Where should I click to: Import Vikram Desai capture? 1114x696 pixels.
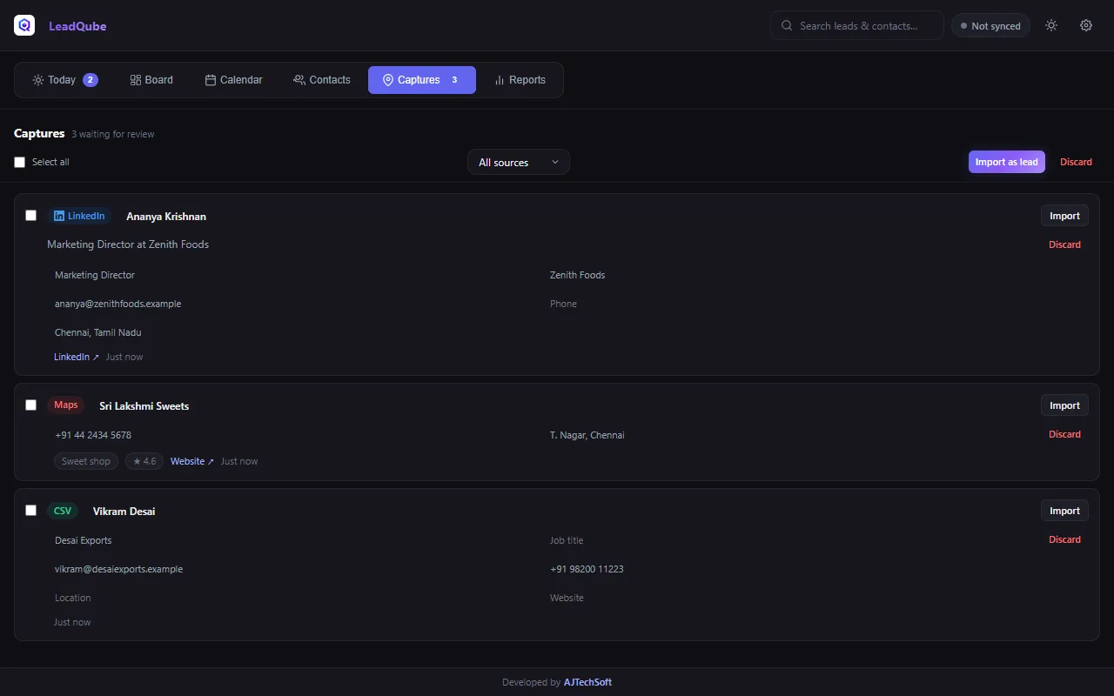tap(1064, 511)
